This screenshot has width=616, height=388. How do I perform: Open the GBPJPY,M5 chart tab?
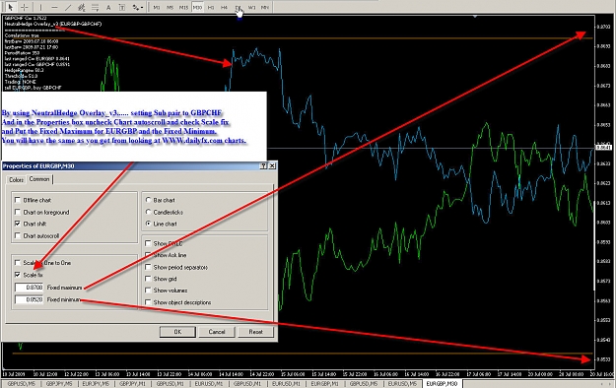59,384
